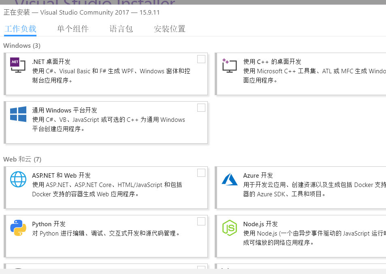
Task: Open the 语言包 tab
Action: point(121,29)
